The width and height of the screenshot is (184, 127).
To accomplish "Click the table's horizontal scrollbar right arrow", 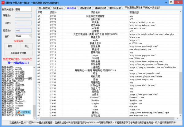I will tap(178, 118).
